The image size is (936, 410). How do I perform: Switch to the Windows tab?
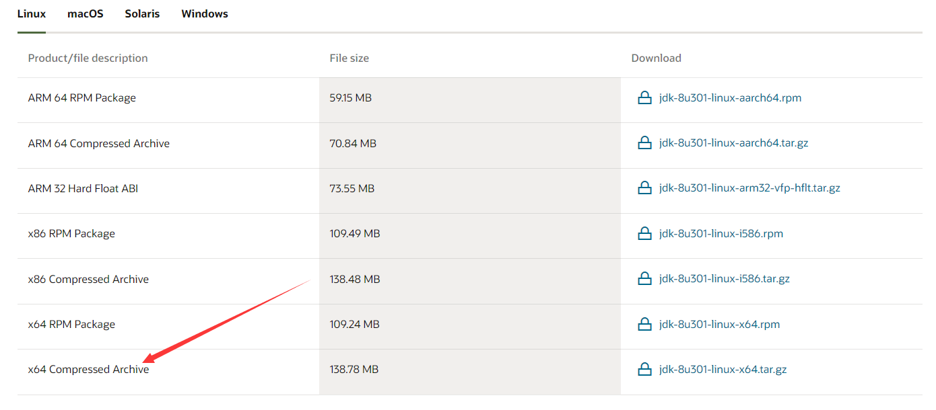tap(205, 13)
